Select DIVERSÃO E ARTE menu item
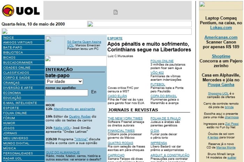The width and height of the screenshot is (244, 162). point(18,88)
